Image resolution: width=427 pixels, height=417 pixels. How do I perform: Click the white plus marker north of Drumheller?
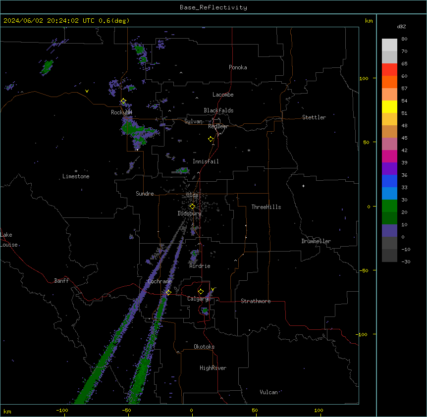pos(303,186)
